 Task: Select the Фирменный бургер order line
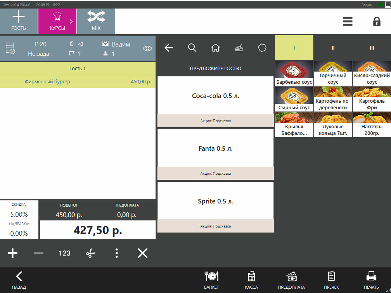78,82
